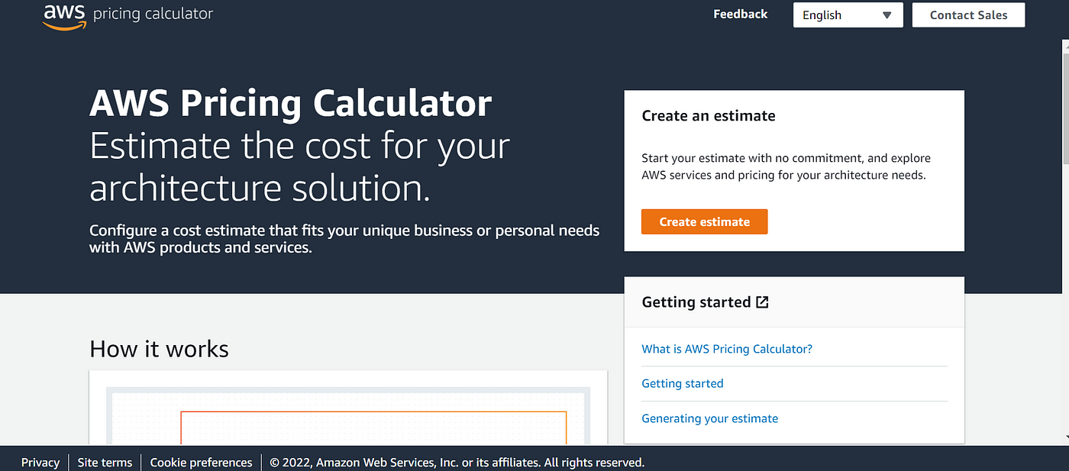Click the Create an estimate card heading

[709, 116]
